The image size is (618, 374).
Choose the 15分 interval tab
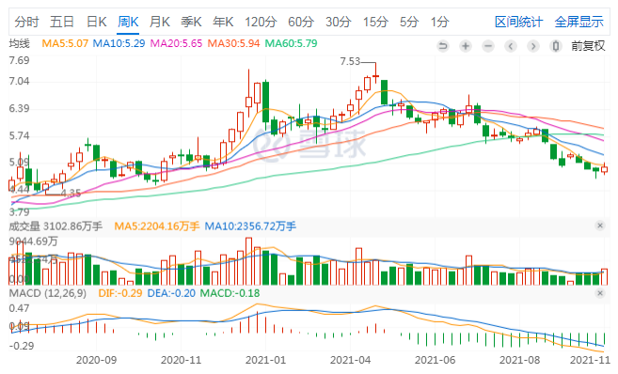(x=375, y=22)
